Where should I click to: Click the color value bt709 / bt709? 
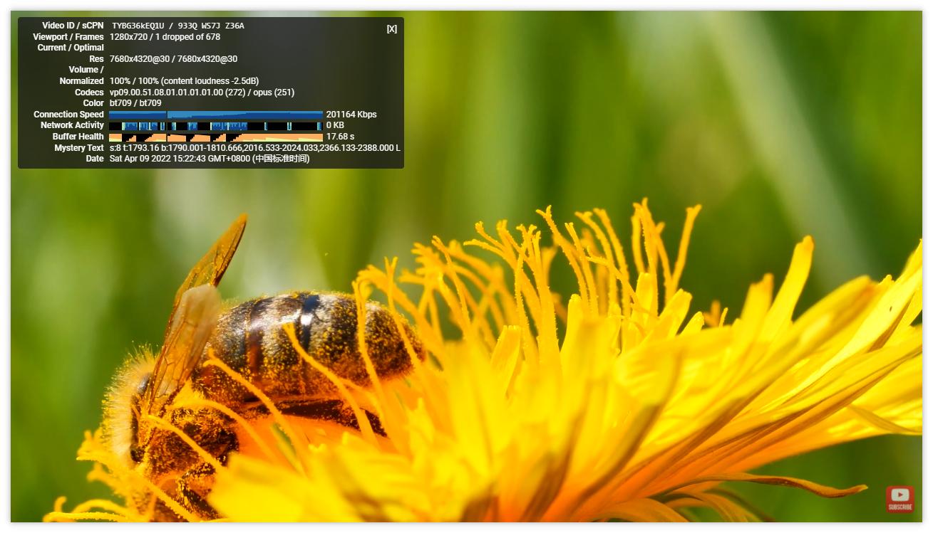[135, 103]
